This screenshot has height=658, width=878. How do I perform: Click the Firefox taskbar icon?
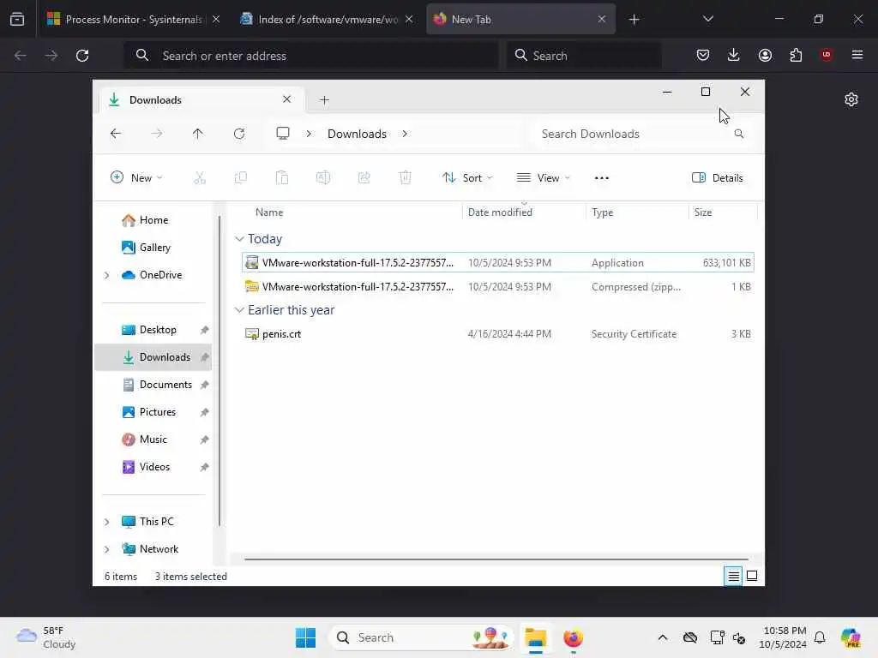573,637
